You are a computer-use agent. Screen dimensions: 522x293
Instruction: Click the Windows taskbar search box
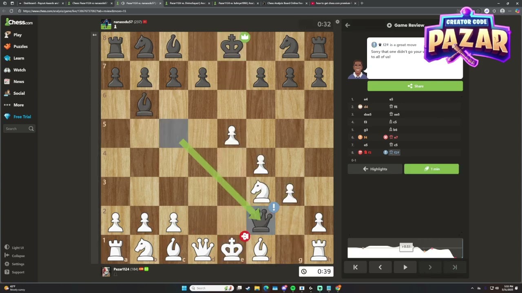(212, 288)
